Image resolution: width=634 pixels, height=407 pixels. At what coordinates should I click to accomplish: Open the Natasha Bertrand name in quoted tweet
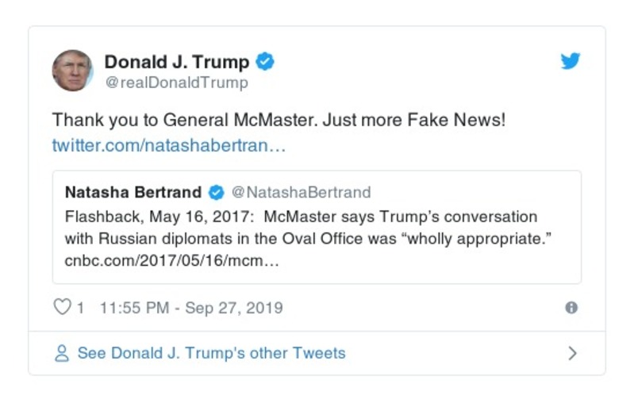[x=133, y=192]
